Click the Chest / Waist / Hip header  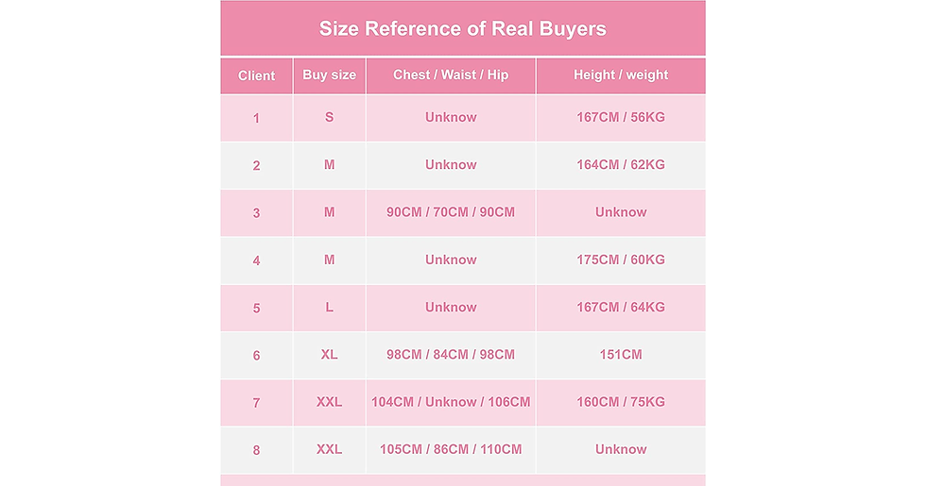click(451, 75)
